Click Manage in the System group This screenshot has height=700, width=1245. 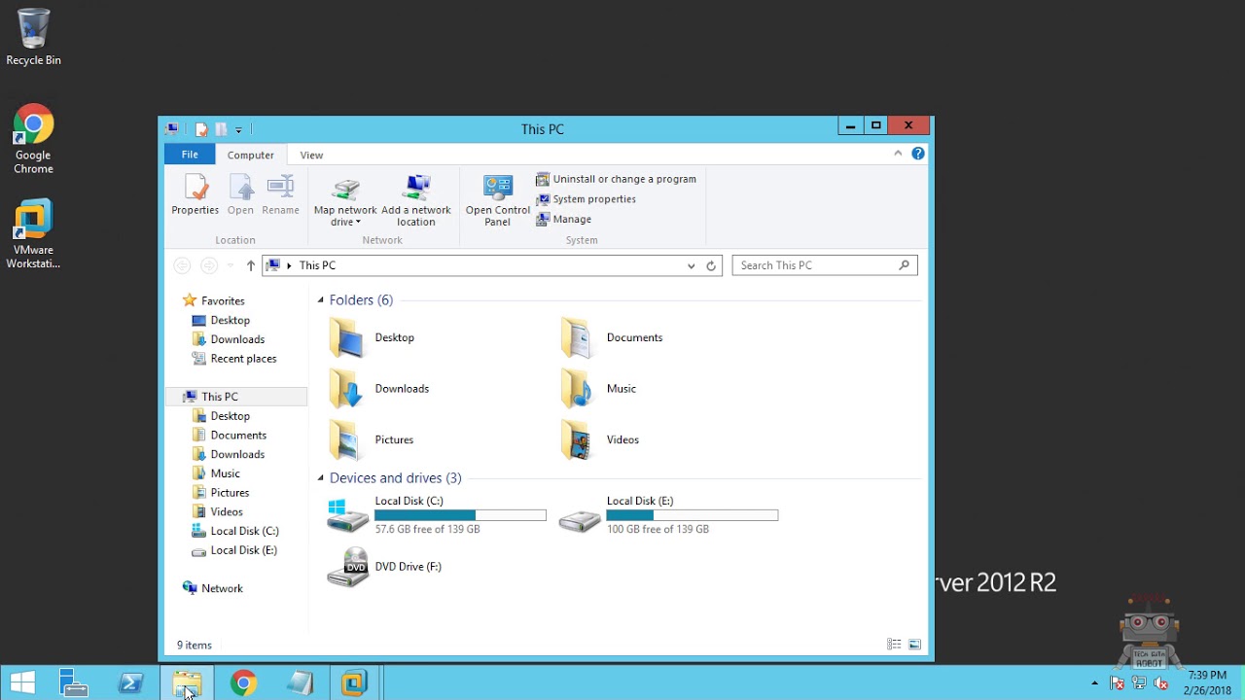[563, 220]
